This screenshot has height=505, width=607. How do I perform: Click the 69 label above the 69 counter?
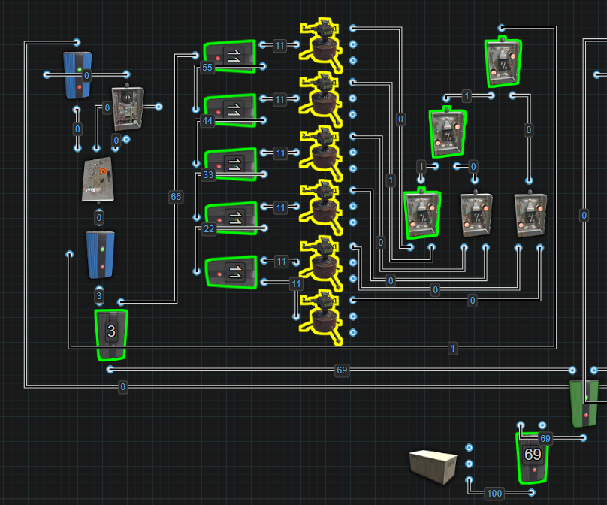pos(545,438)
